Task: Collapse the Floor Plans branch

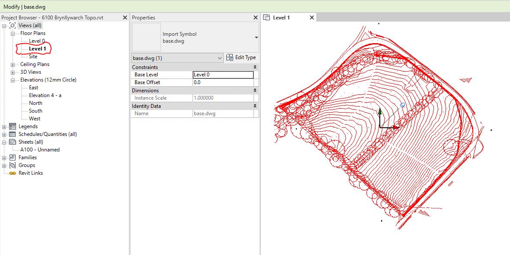Action: click(x=13, y=33)
